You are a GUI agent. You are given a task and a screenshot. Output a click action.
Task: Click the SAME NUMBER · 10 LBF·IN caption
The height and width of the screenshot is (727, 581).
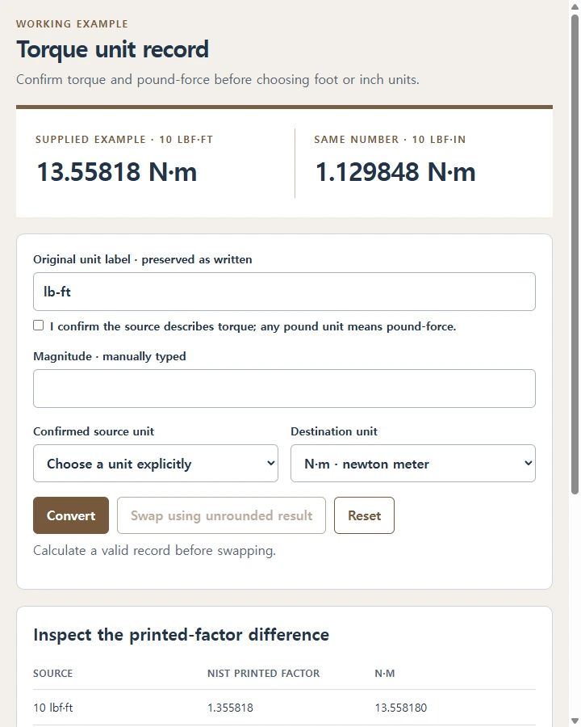click(390, 140)
